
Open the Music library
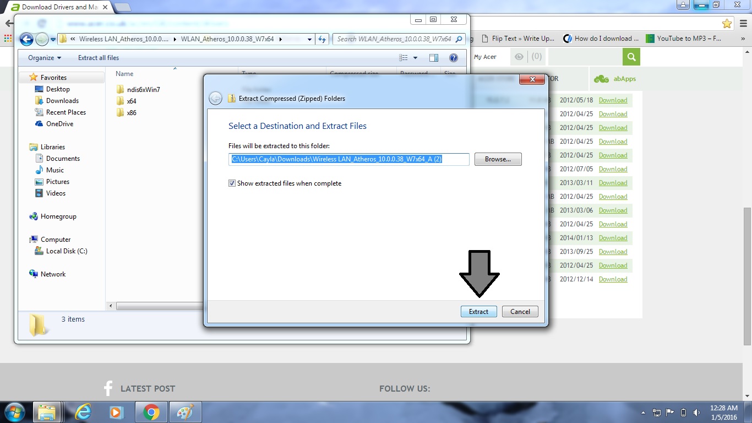50,170
